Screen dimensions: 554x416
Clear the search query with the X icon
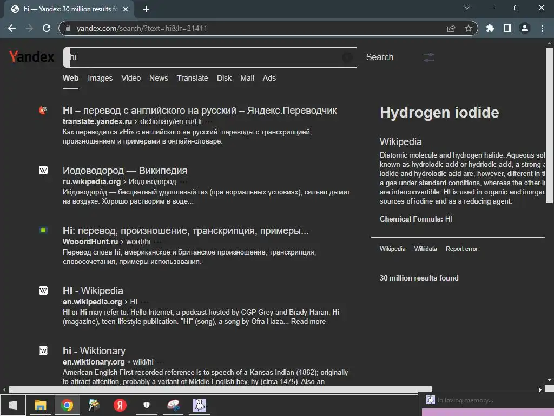(347, 57)
